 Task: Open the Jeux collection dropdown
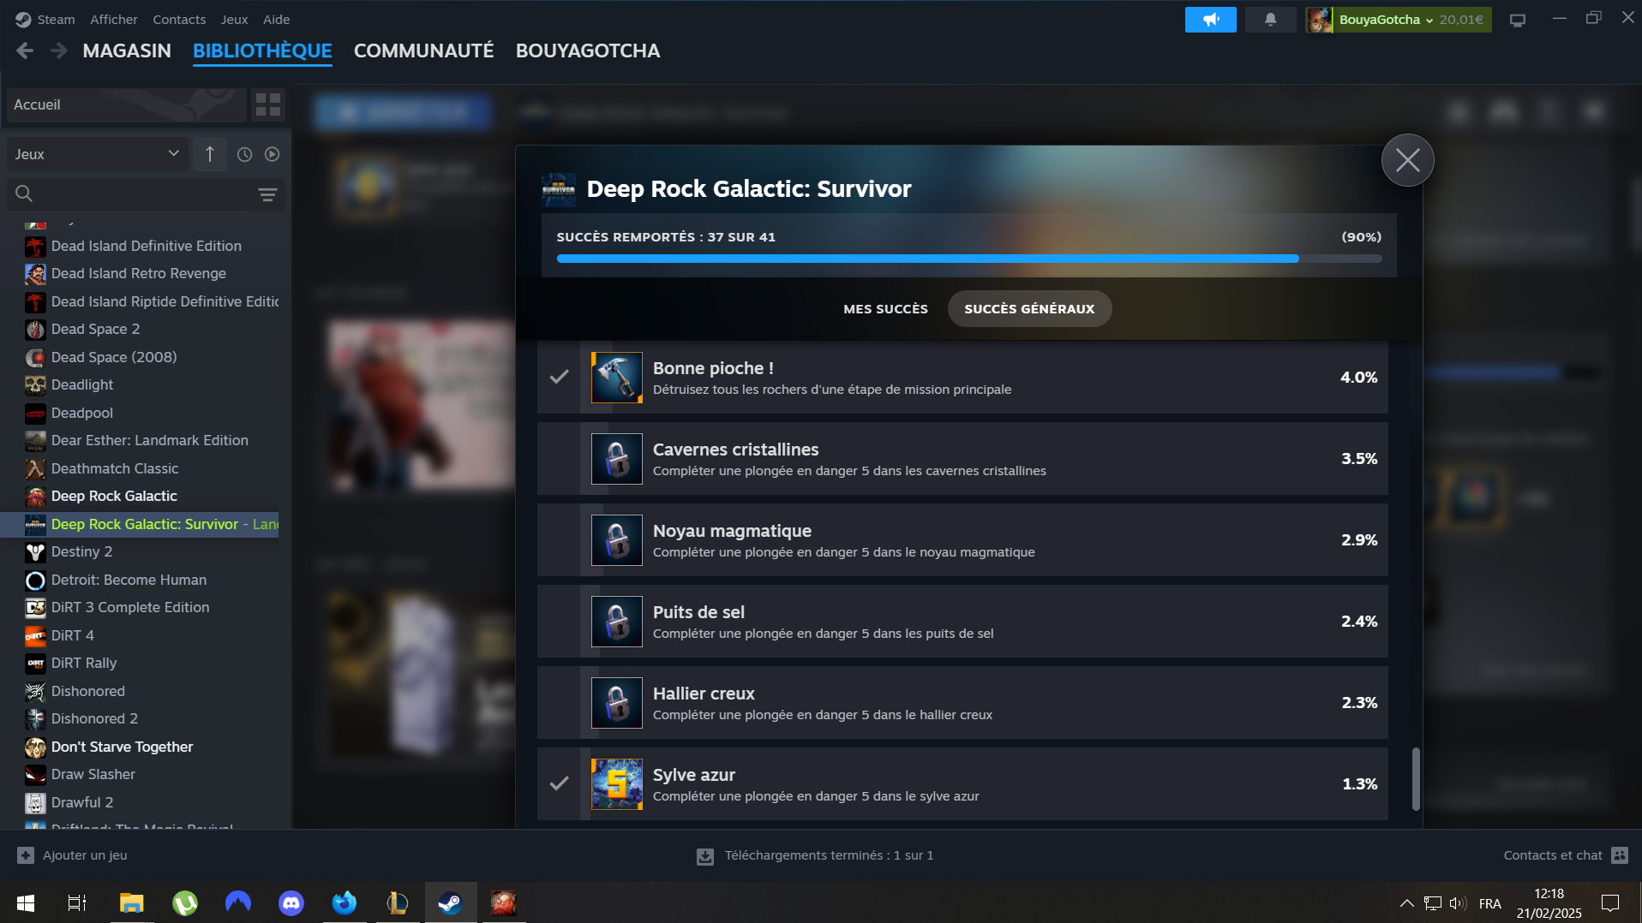coord(97,154)
